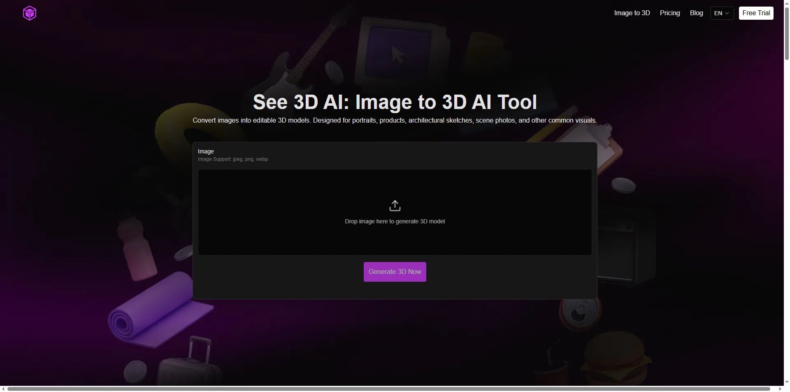Select the cube logo to return home
Screen dimensions: 790x392
coord(29,13)
